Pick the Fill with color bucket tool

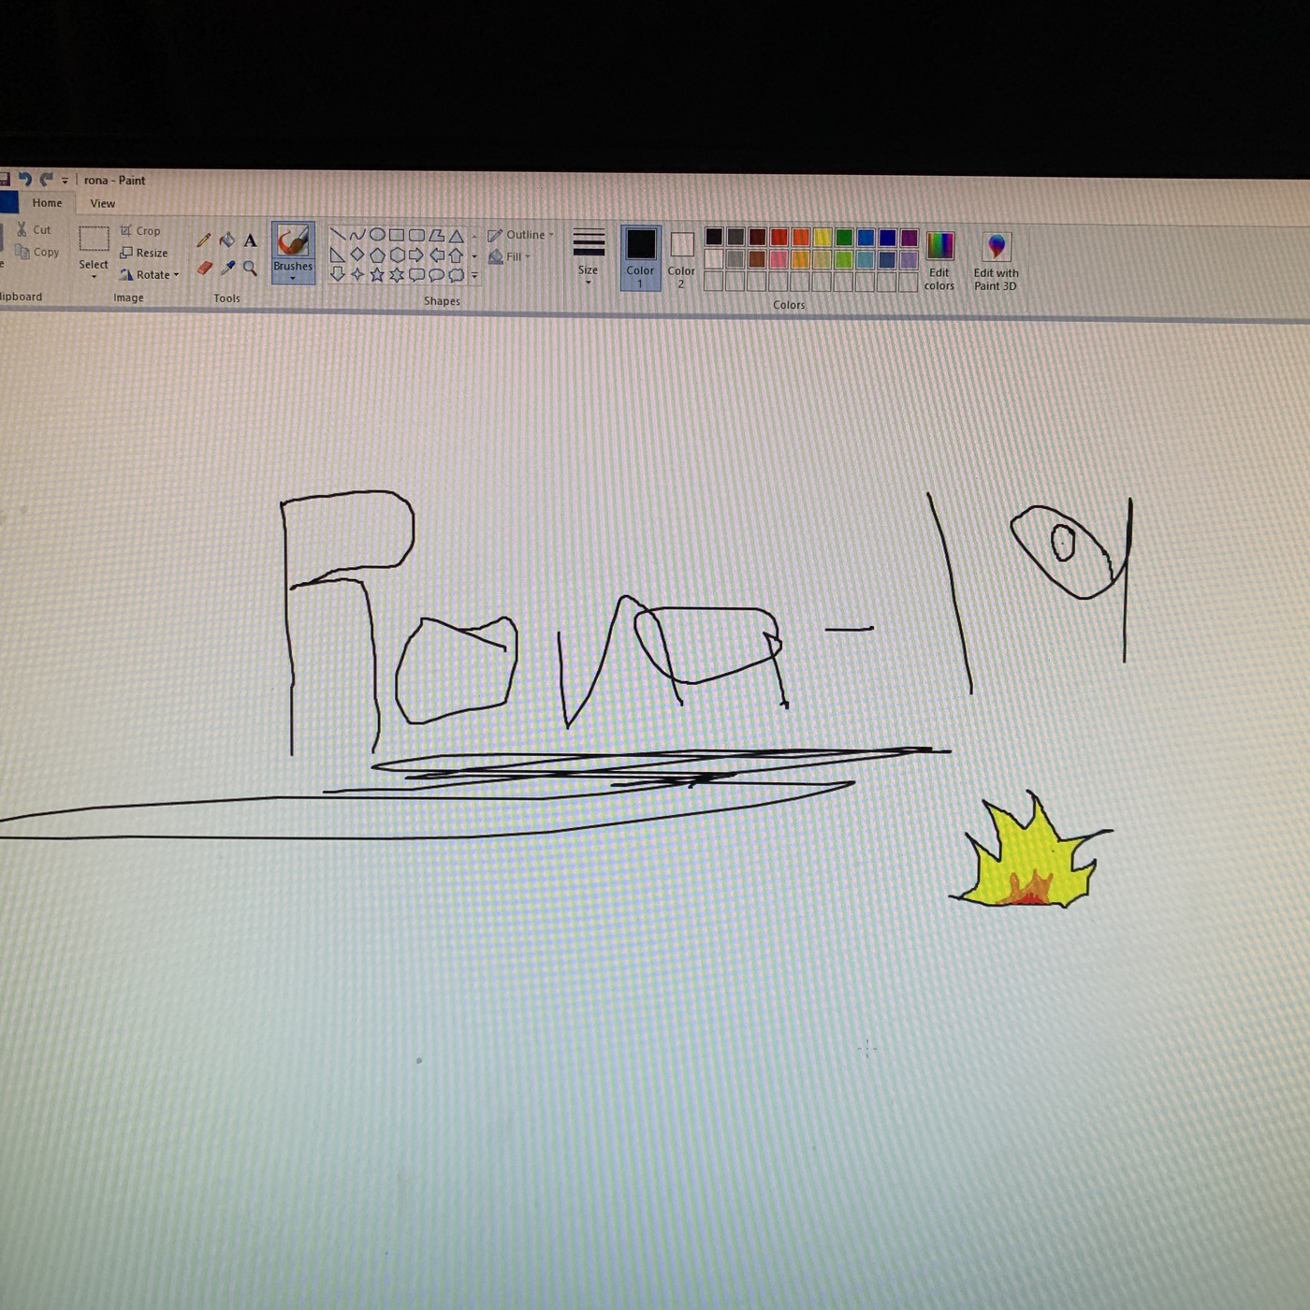227,240
